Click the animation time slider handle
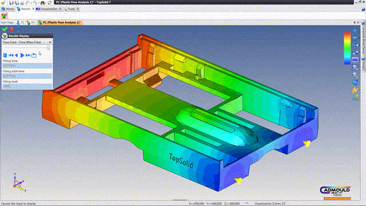Viewport: 366px width, 206px height. [49, 48]
